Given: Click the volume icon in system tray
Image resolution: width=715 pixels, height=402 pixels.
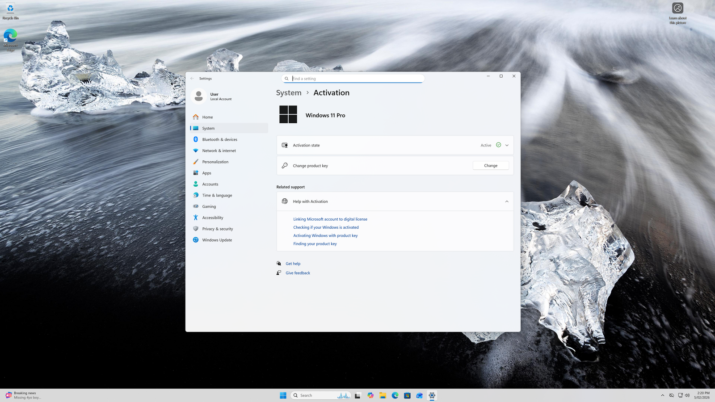Looking at the screenshot, I should 687,395.
